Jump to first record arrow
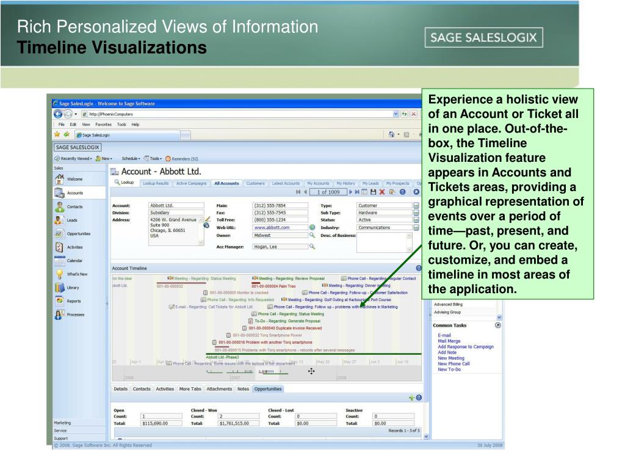The width and height of the screenshot is (625, 469). point(298,192)
